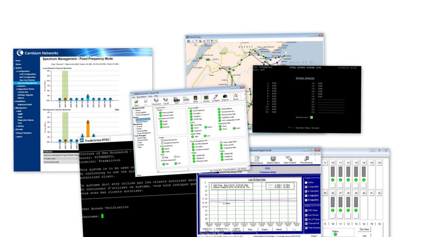Open Spectrum Management in Cambium sidebar
The width and height of the screenshot is (422, 237).
pyautogui.click(x=27, y=83)
